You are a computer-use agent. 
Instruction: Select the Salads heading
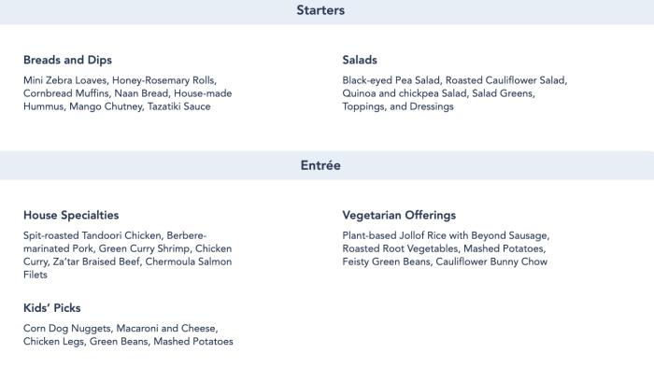(x=360, y=60)
